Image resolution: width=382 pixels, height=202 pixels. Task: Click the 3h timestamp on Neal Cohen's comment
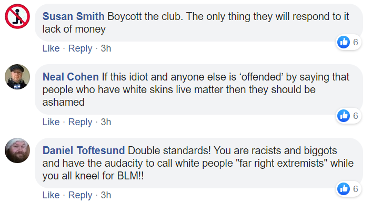(x=106, y=122)
